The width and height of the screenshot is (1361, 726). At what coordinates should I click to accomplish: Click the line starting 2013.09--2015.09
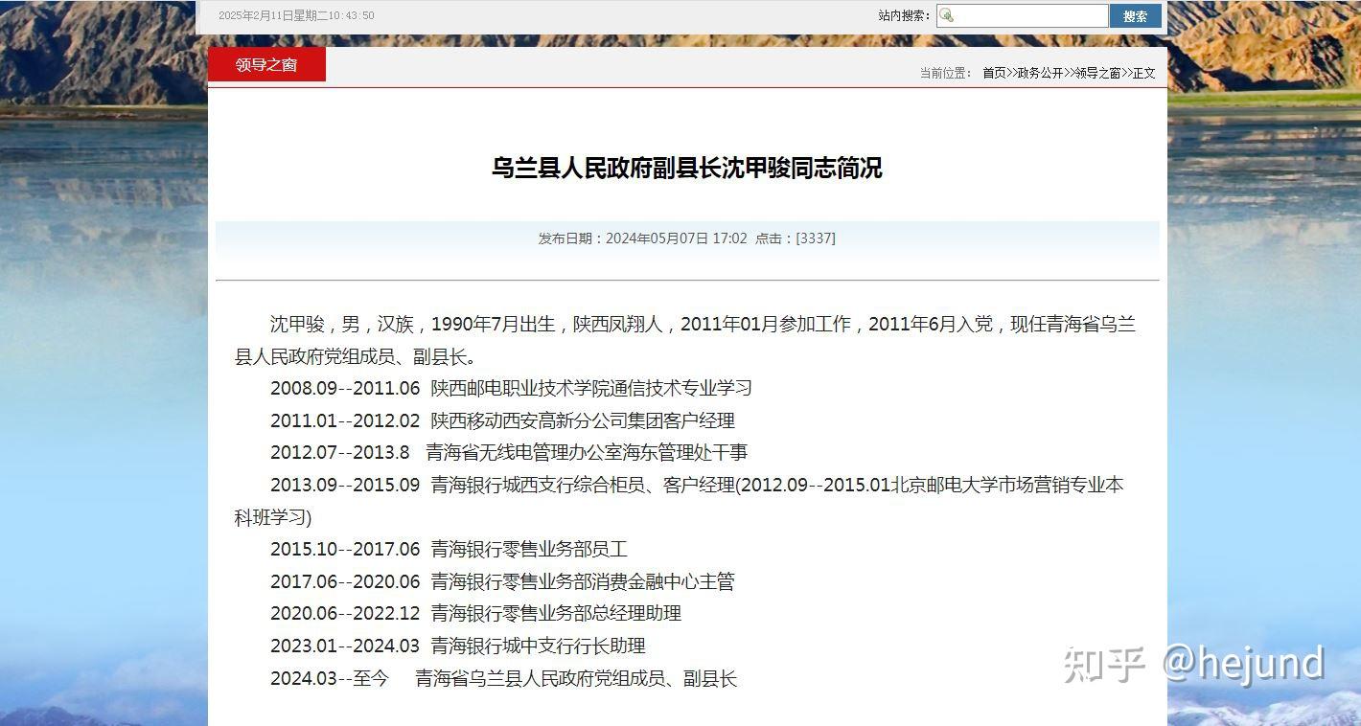point(680,501)
